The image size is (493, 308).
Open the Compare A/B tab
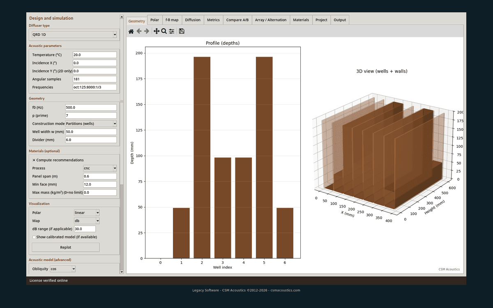tap(237, 20)
